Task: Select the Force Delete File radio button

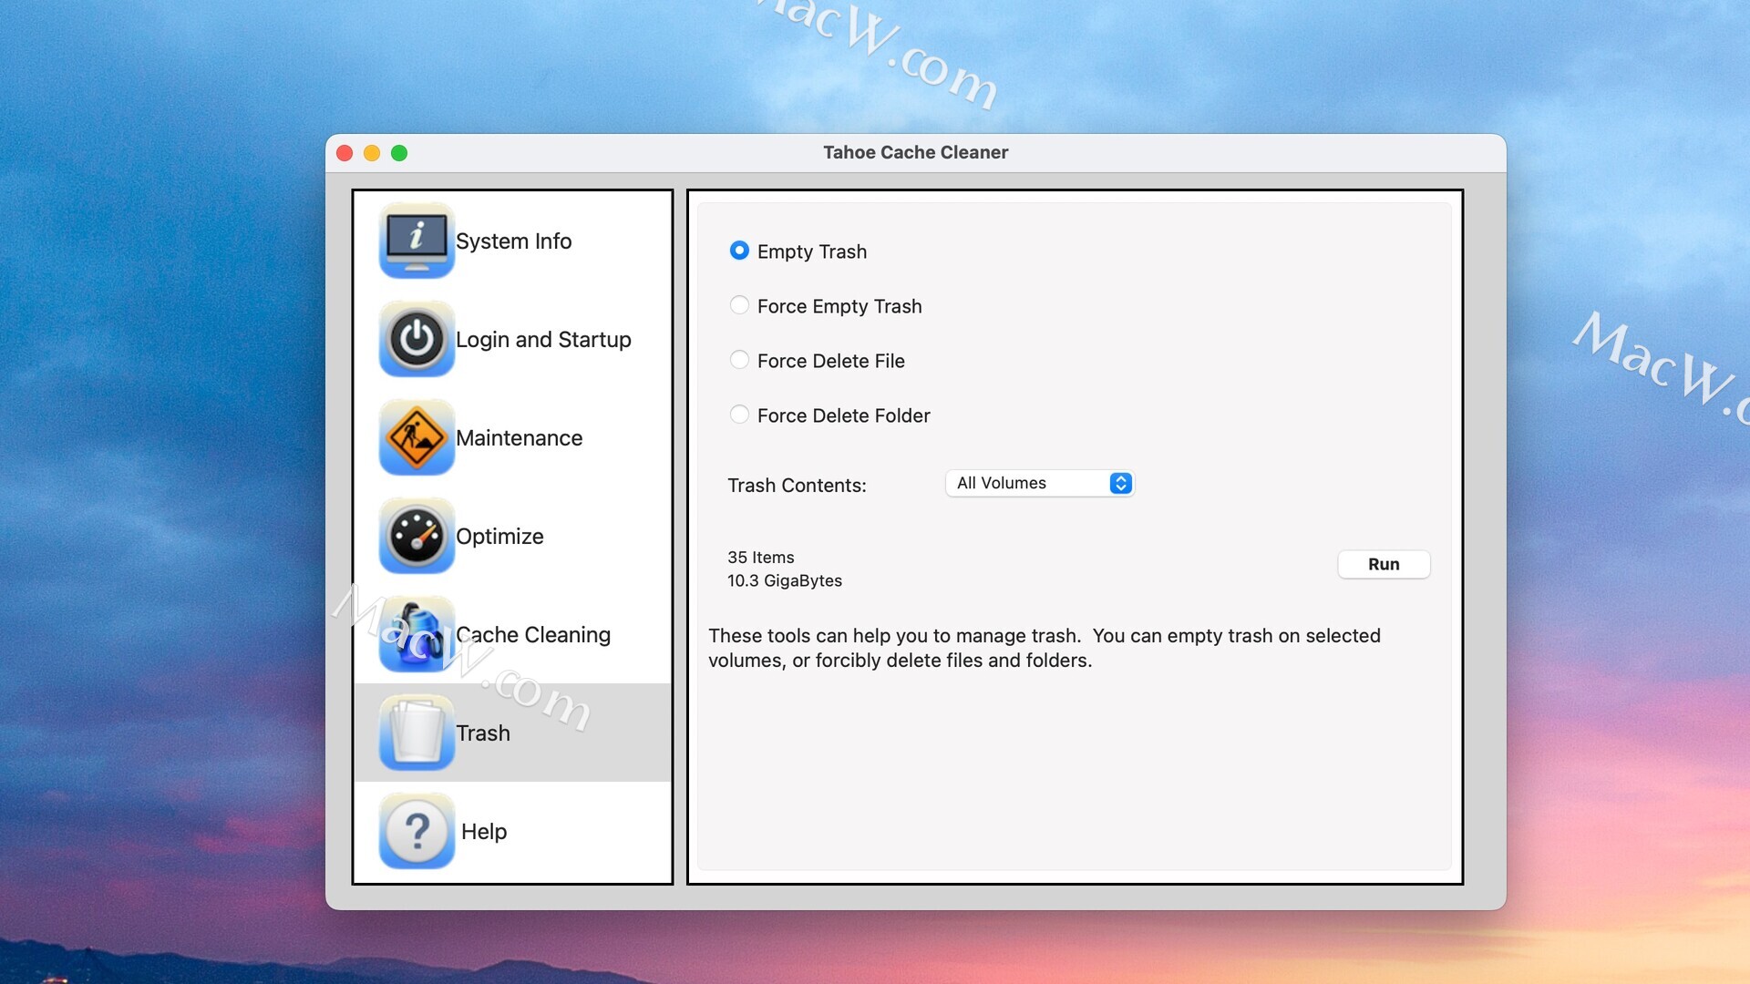Action: (x=739, y=360)
